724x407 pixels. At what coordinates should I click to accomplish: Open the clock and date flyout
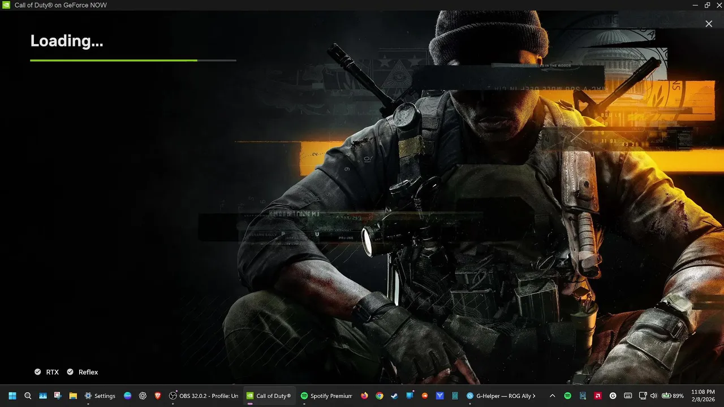(x=703, y=396)
